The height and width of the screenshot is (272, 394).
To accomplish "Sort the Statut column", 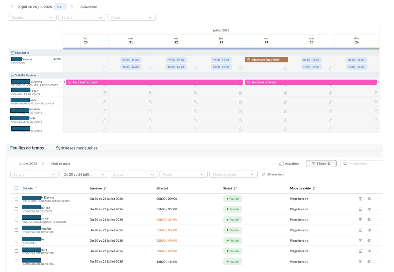I will tap(235, 188).
